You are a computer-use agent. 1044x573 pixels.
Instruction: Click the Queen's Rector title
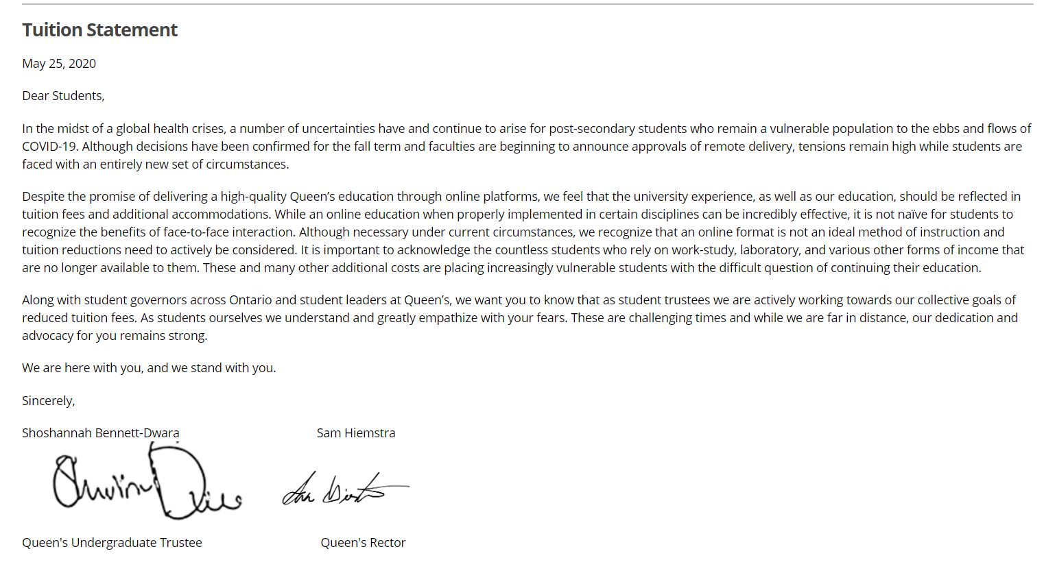(x=363, y=543)
